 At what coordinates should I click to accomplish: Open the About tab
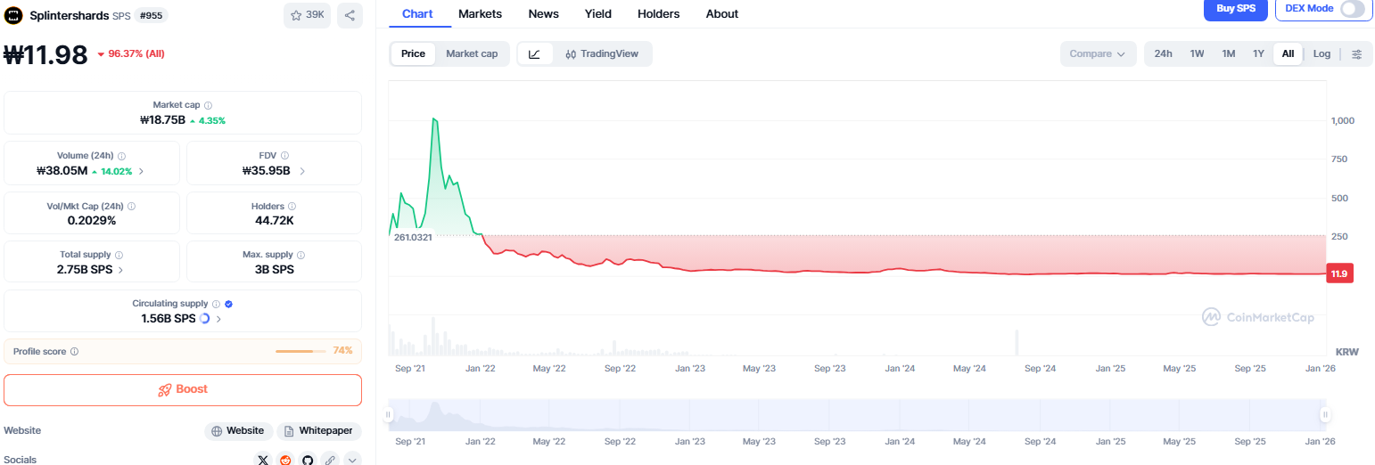721,13
